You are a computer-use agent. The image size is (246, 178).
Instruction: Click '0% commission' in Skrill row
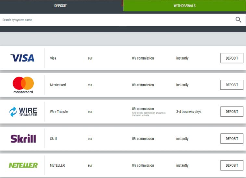click(x=143, y=139)
